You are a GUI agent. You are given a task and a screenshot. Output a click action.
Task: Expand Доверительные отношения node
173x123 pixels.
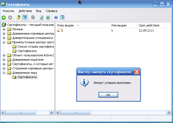point(4,38)
